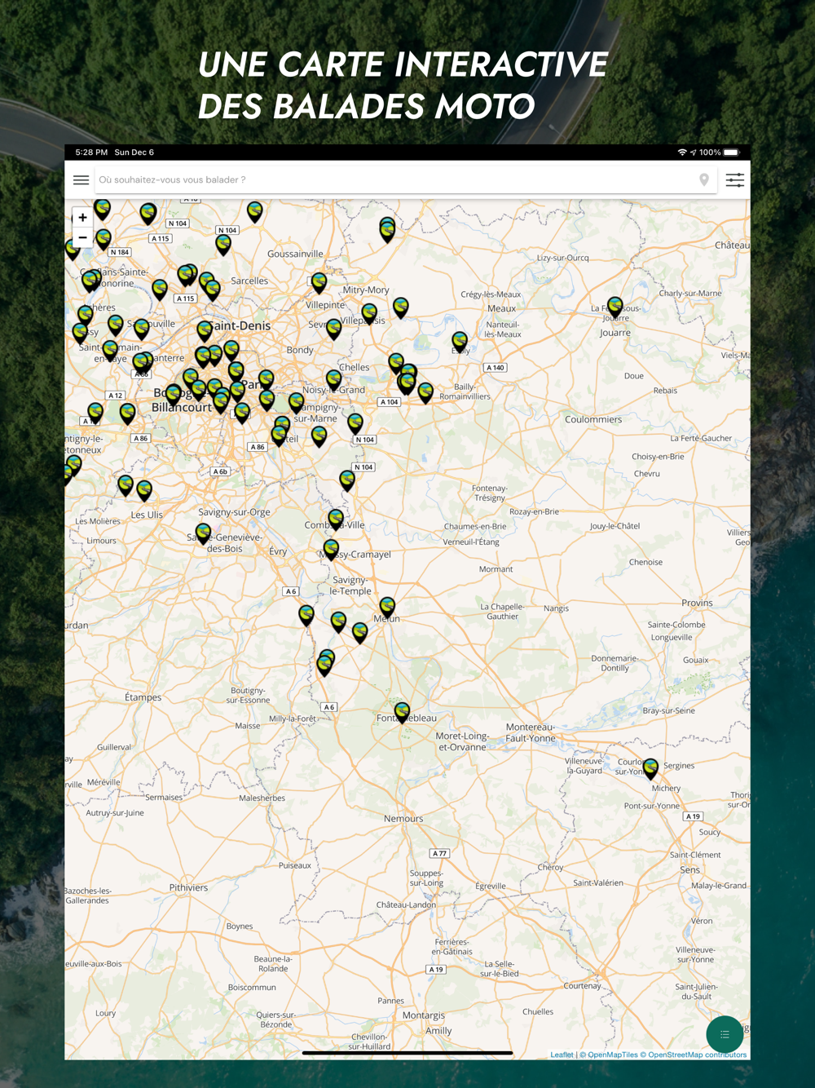
Task: Select the ride marker at Noisy-le-Grand
Action: coord(334,380)
